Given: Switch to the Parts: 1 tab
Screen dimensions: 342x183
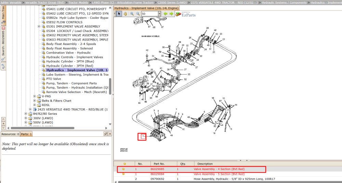Looking at the screenshot, I should coord(26,134).
